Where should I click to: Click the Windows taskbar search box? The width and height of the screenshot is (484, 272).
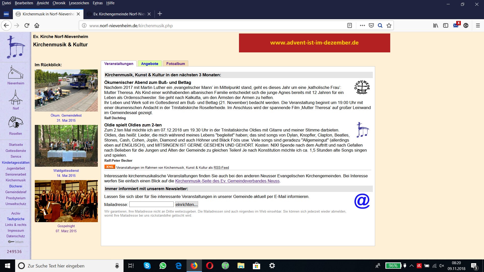(69, 266)
